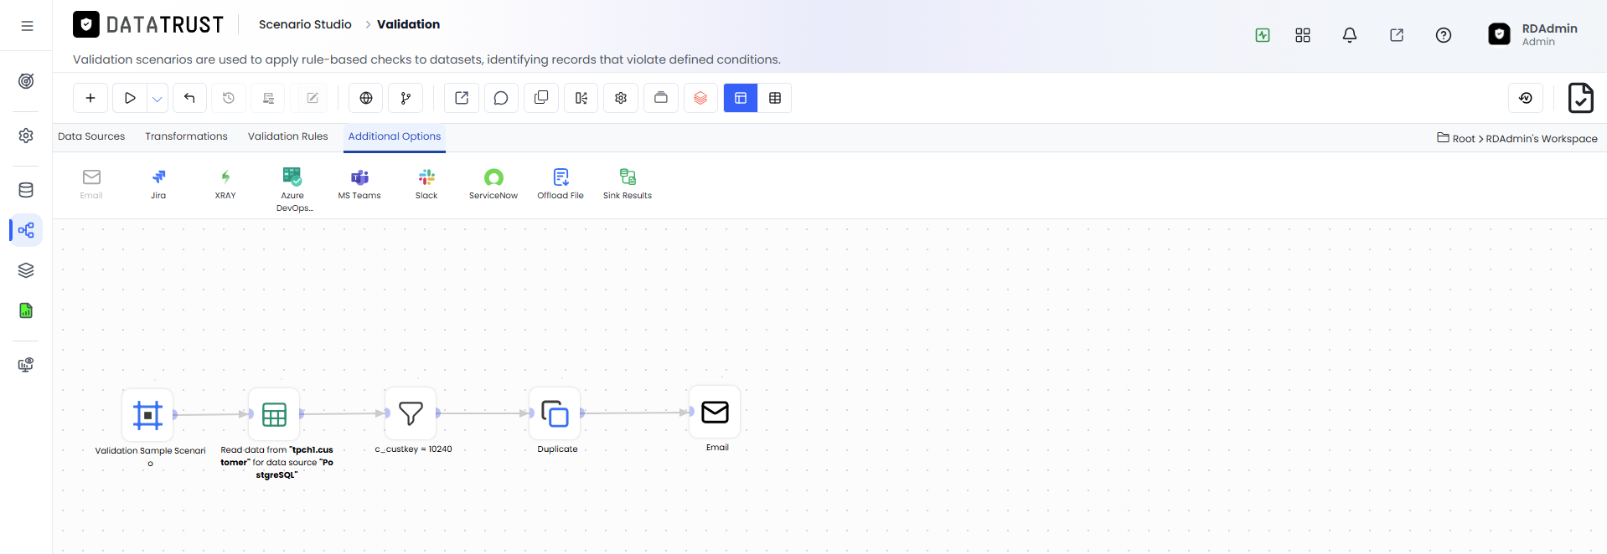This screenshot has width=1607, height=554.
Task: Click the orange layers toolbar icon
Action: point(700,98)
